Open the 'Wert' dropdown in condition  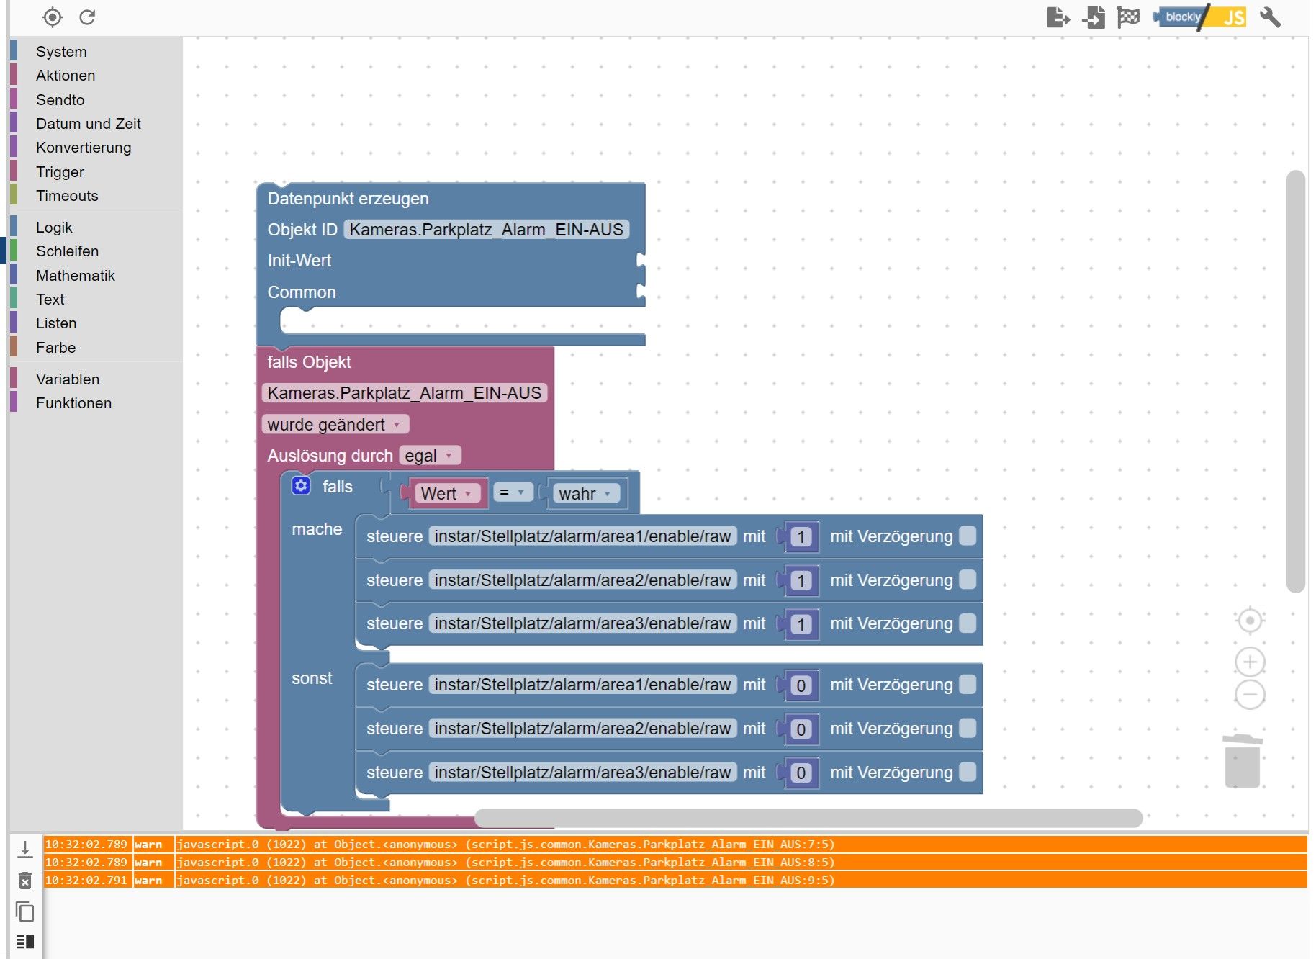point(448,493)
